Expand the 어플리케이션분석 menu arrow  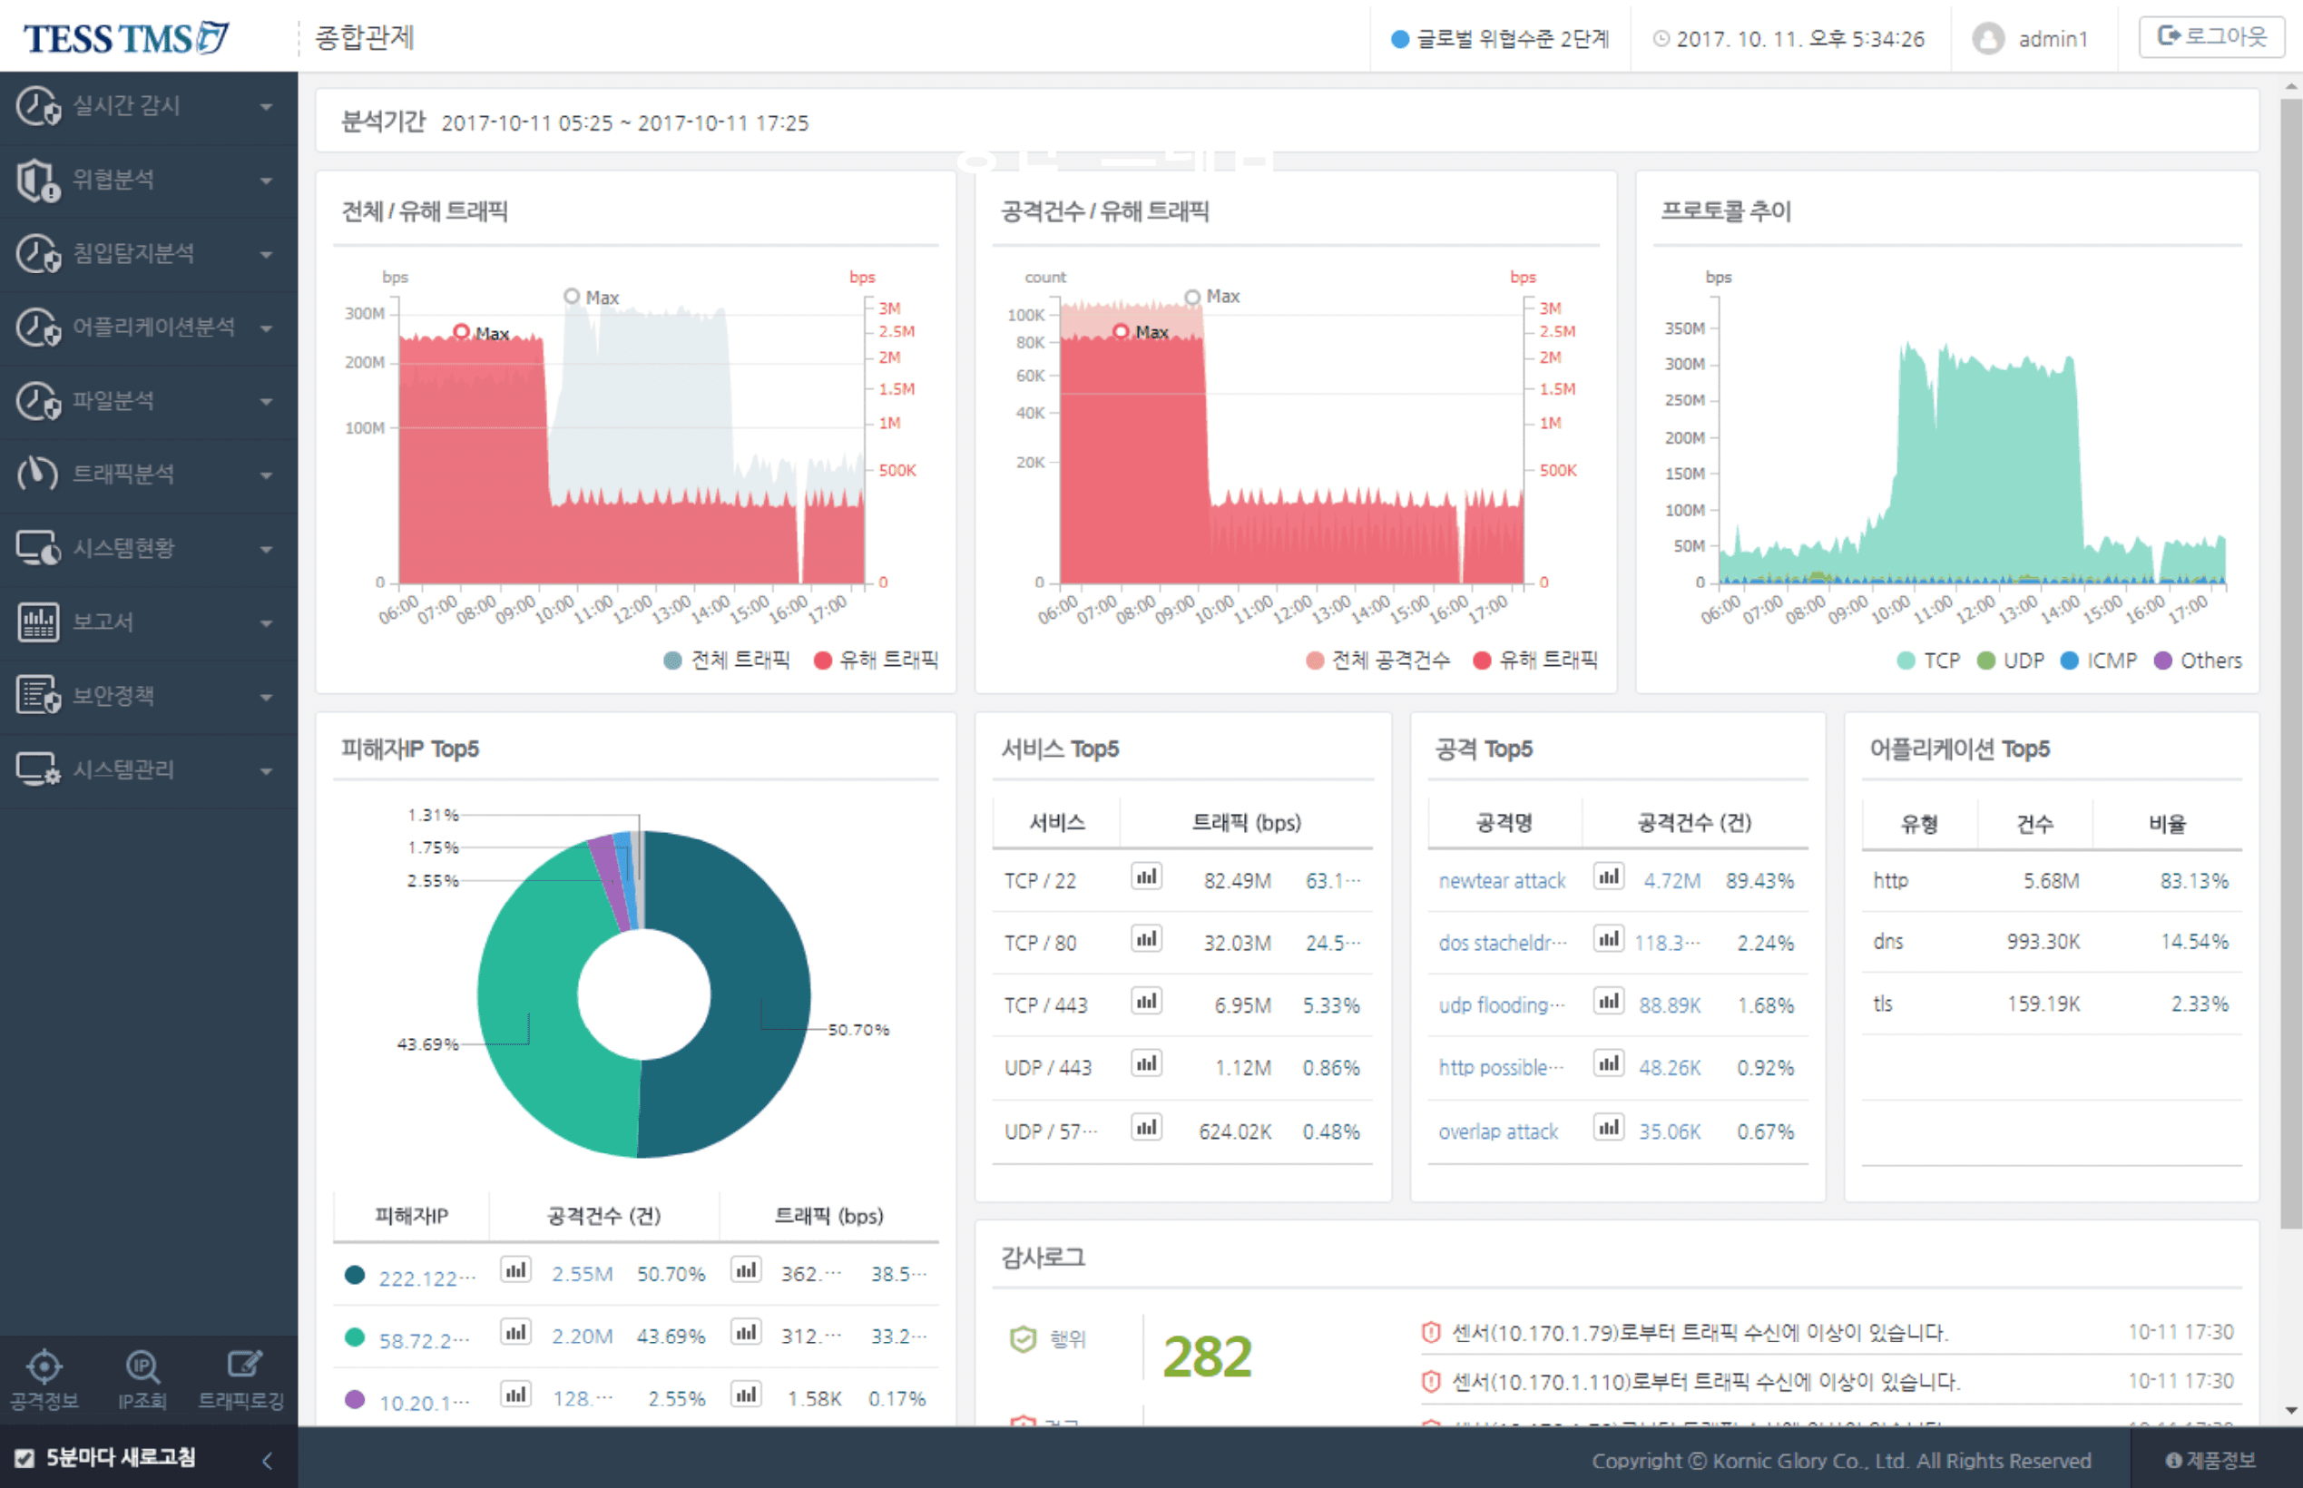coord(266,328)
